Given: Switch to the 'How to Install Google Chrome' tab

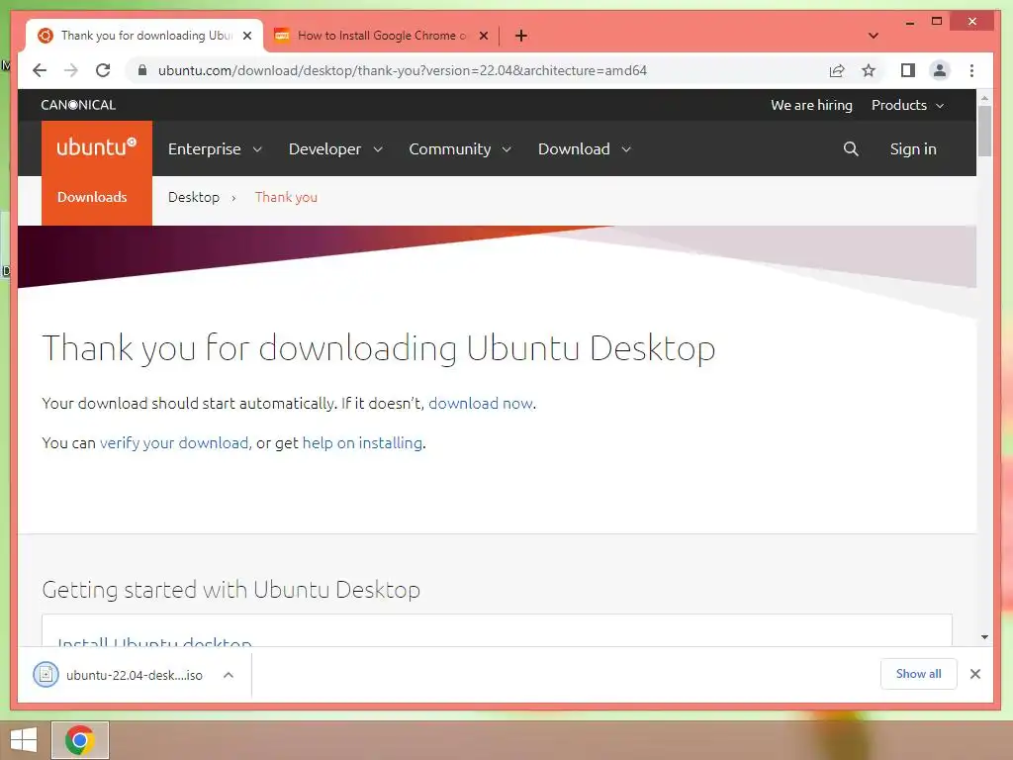Looking at the screenshot, I should coord(381,36).
